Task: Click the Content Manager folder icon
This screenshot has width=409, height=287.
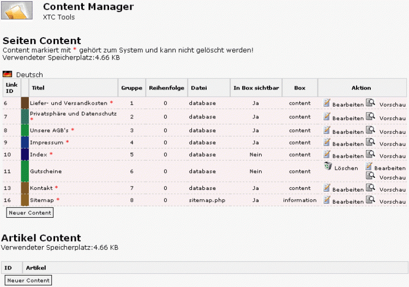Action: tap(17, 12)
